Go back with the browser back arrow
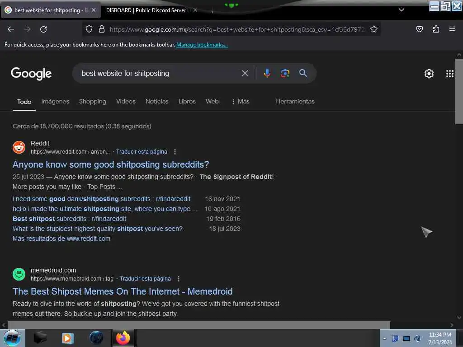The height and width of the screenshot is (347, 463). [11, 29]
